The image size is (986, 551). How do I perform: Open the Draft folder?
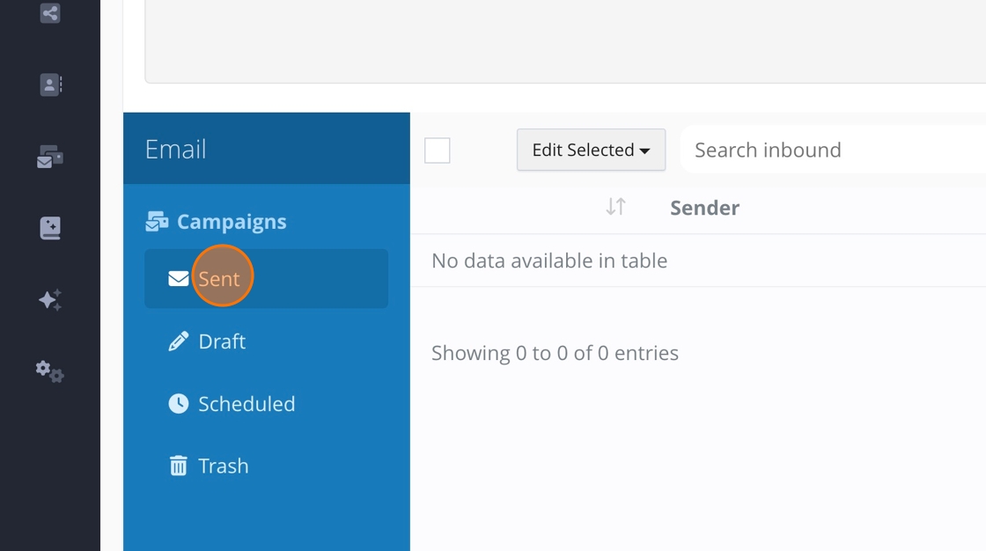[222, 342]
